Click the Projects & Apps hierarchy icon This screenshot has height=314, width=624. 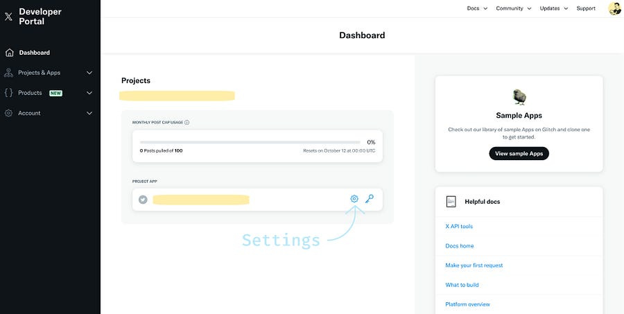(8, 73)
